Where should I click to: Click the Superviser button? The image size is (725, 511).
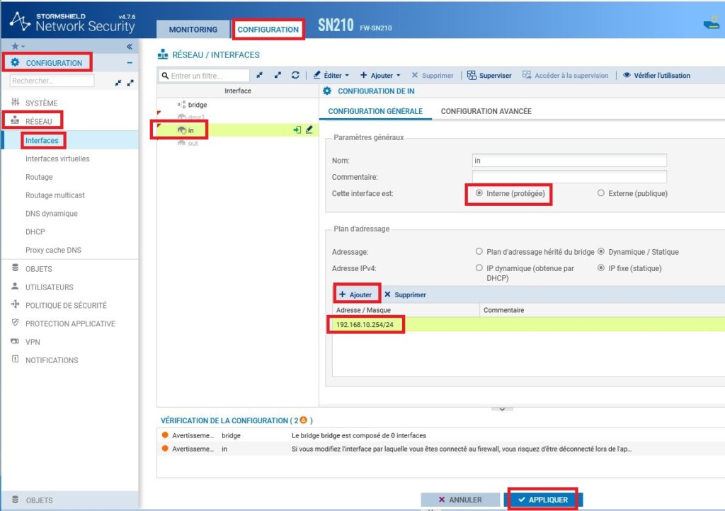489,75
